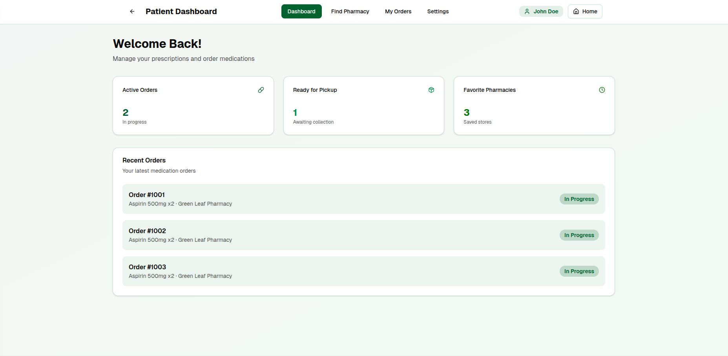The width and height of the screenshot is (728, 356).
Task: Switch to the Find Pharmacy tab
Action: coord(350,11)
